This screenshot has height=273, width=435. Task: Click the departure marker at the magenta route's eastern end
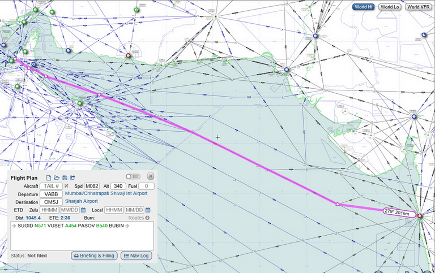point(420,216)
